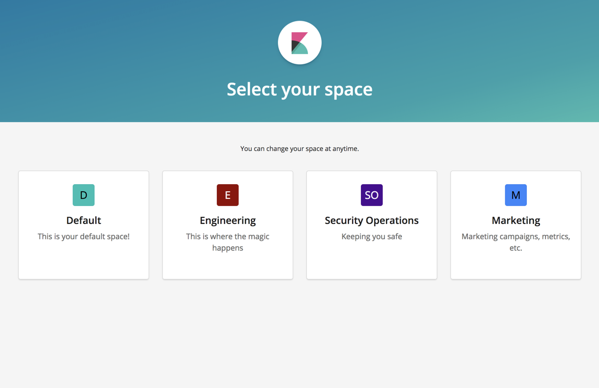The image size is (599, 388).
Task: Click the Engineering space title text
Action: coord(228,220)
